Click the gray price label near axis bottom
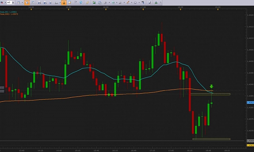The height and width of the screenshot is (152, 254). pyautogui.click(x=250, y=141)
